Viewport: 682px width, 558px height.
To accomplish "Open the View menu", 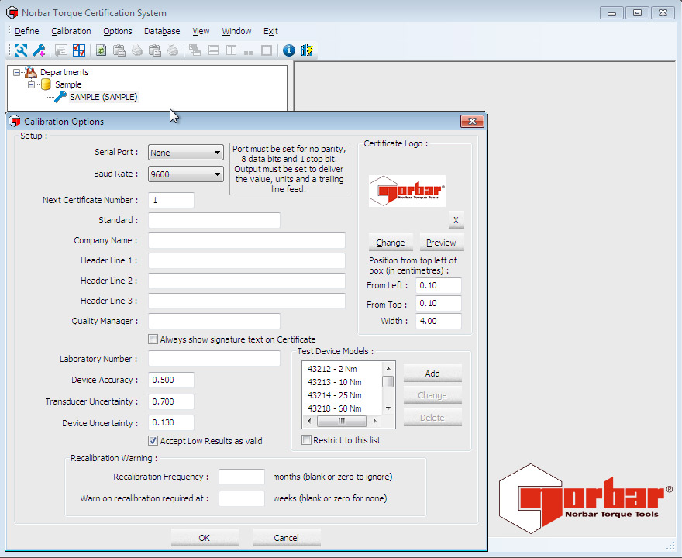I will [201, 31].
